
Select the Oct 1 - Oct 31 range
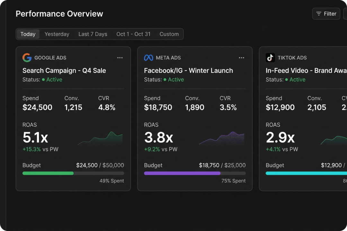[133, 34]
